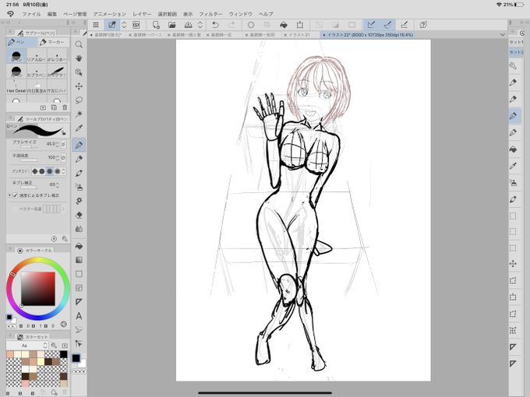The image size is (530, 397).
Task: Click the Redo arrow in the command bar
Action: click(231, 25)
